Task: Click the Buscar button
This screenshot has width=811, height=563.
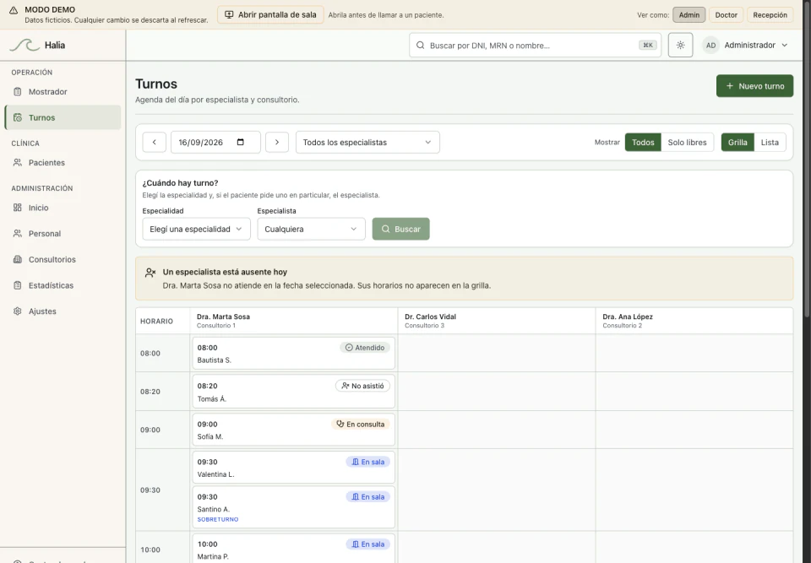Action: [x=400, y=229]
